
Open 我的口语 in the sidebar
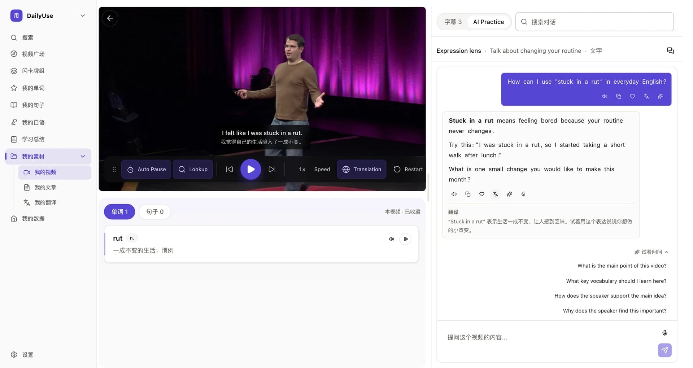[x=48, y=122]
